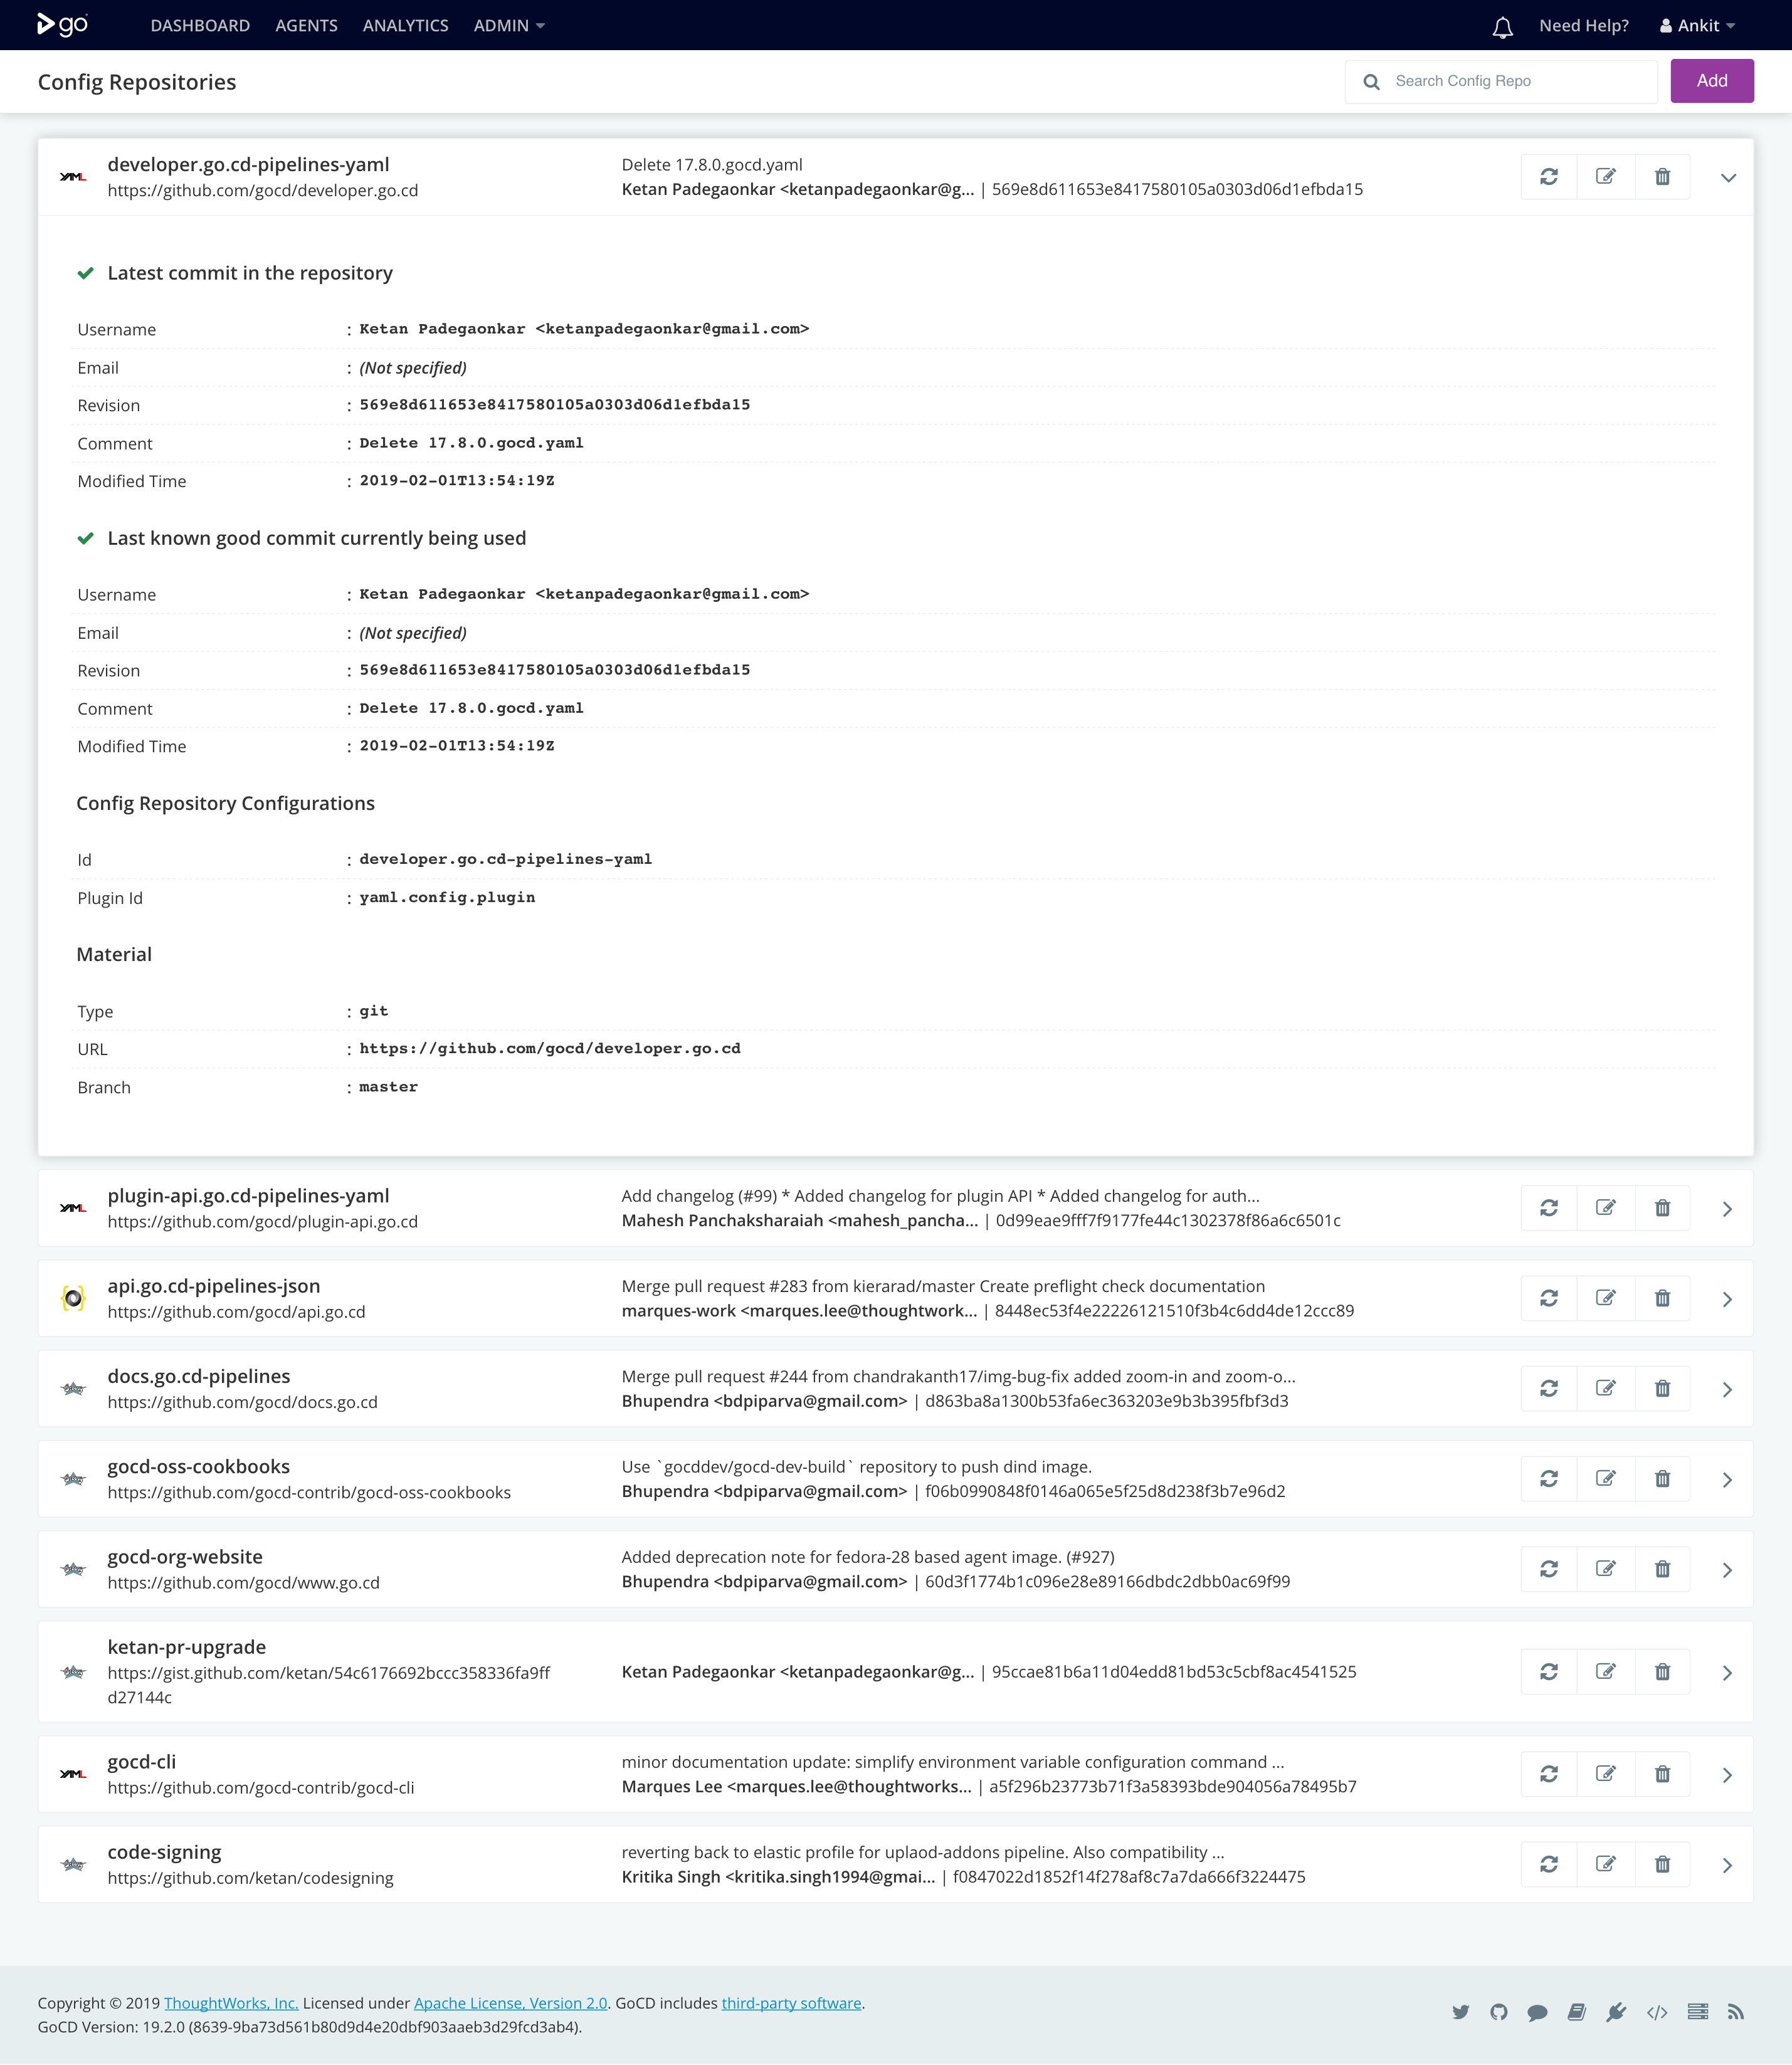The image size is (1792, 2065).
Task: Refresh the ketan-pr-upgrade repo
Action: click(x=1549, y=1672)
